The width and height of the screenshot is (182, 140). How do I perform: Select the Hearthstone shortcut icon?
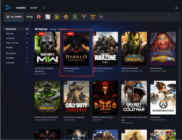pos(66,17)
